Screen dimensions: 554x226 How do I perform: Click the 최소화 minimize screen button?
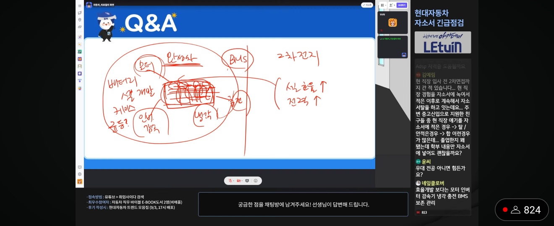pos(367,5)
